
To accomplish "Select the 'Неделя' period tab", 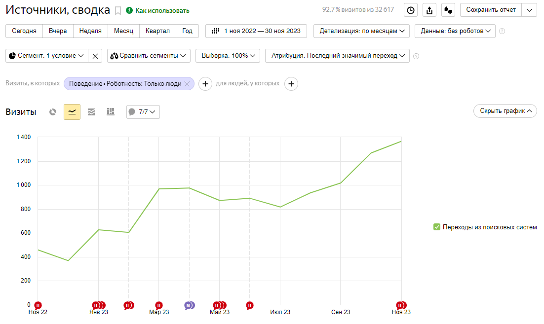I will coord(90,31).
